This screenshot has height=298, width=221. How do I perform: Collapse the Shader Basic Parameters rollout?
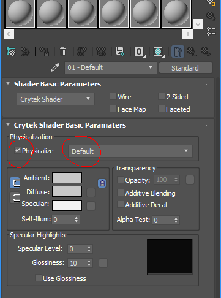point(8,83)
